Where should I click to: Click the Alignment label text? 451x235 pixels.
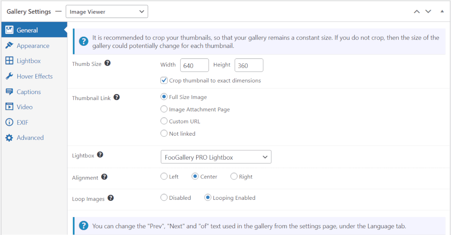[x=85, y=178]
